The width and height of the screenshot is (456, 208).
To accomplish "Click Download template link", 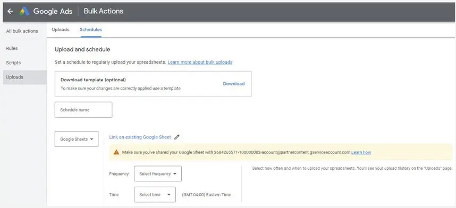I will pos(234,84).
